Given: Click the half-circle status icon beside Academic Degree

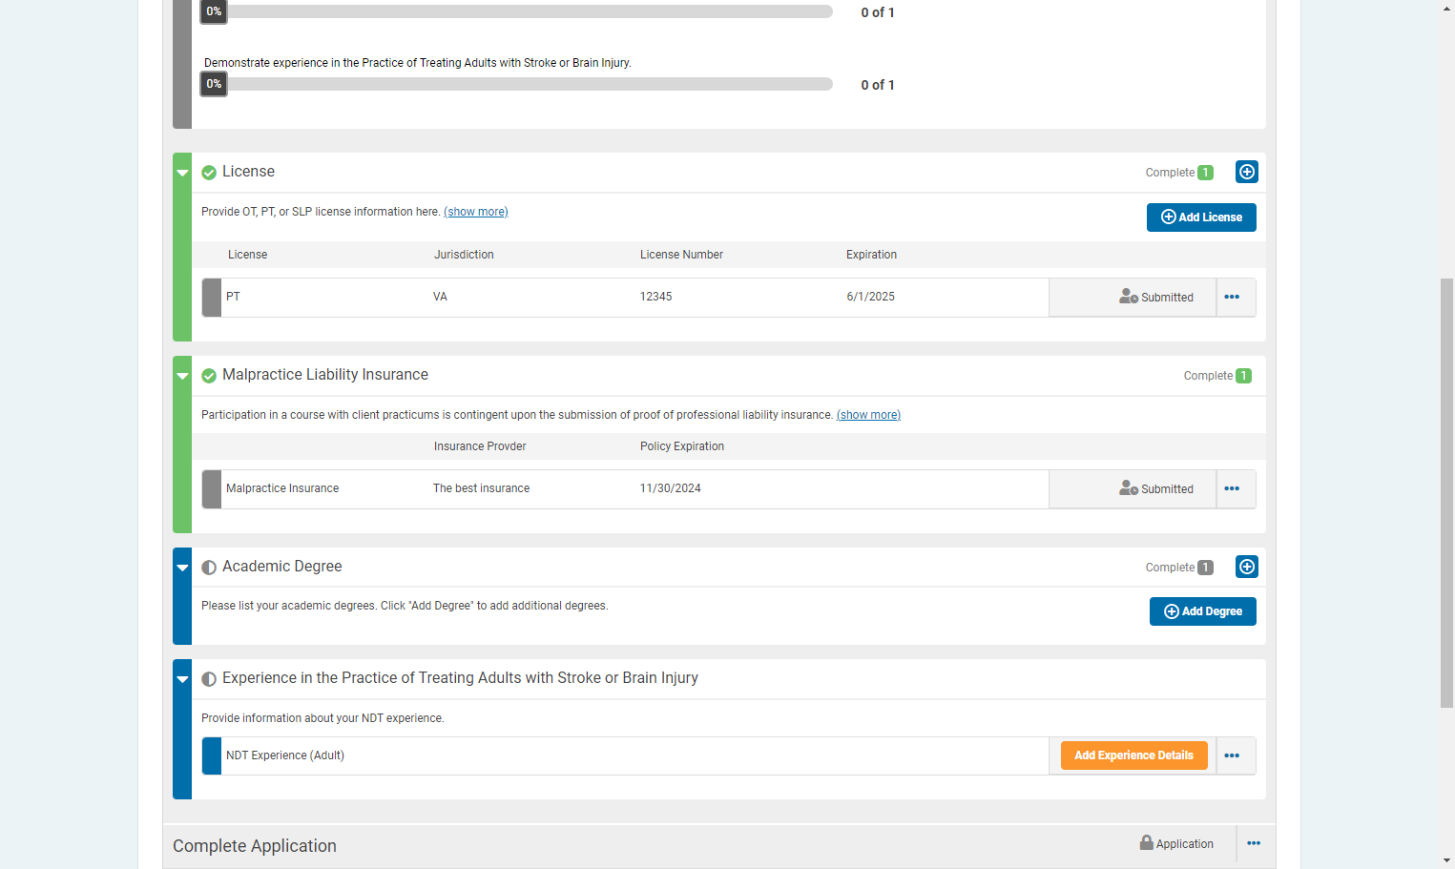Looking at the screenshot, I should [209, 568].
